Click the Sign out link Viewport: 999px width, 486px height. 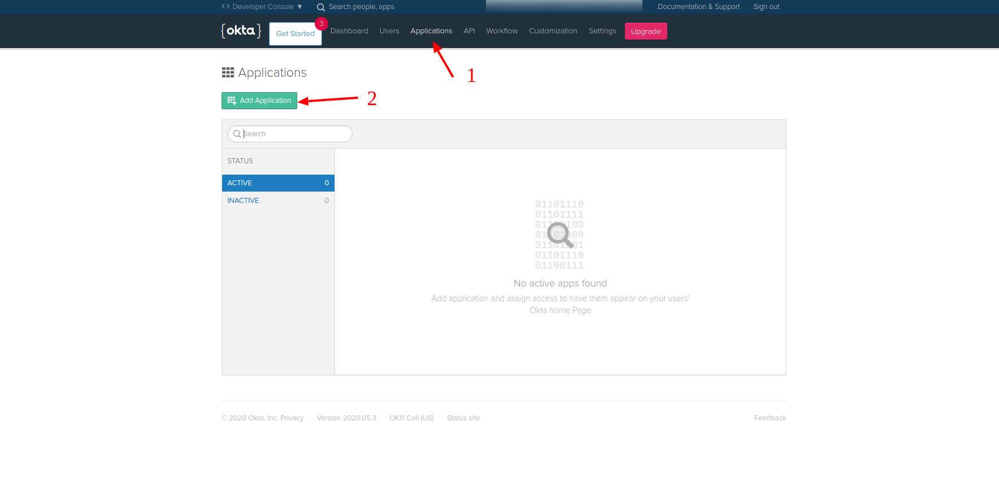click(x=766, y=7)
